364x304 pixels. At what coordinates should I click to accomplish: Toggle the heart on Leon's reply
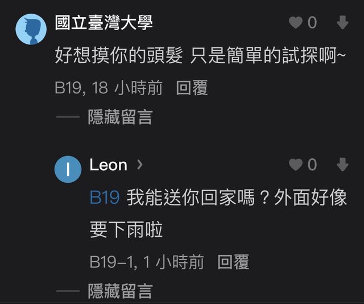(x=296, y=165)
